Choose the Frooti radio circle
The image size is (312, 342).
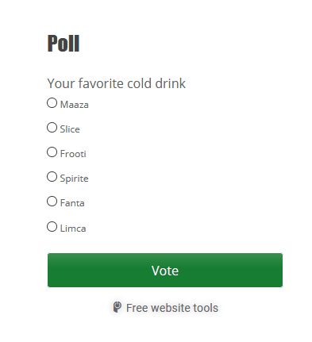tap(52, 152)
